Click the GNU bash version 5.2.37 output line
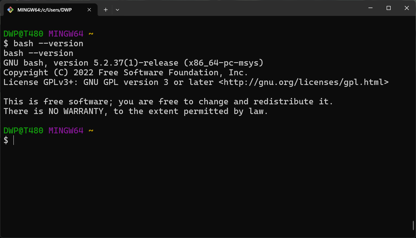The width and height of the screenshot is (416, 238). click(x=134, y=63)
